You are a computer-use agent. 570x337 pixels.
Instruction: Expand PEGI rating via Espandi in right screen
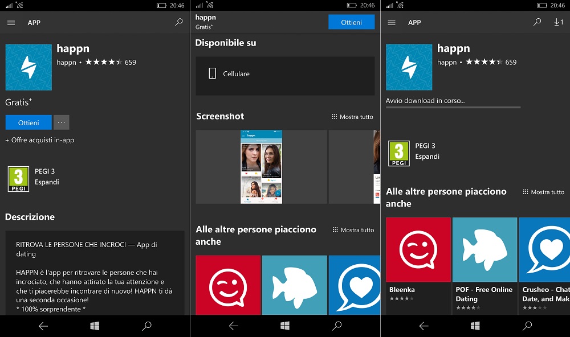point(427,157)
